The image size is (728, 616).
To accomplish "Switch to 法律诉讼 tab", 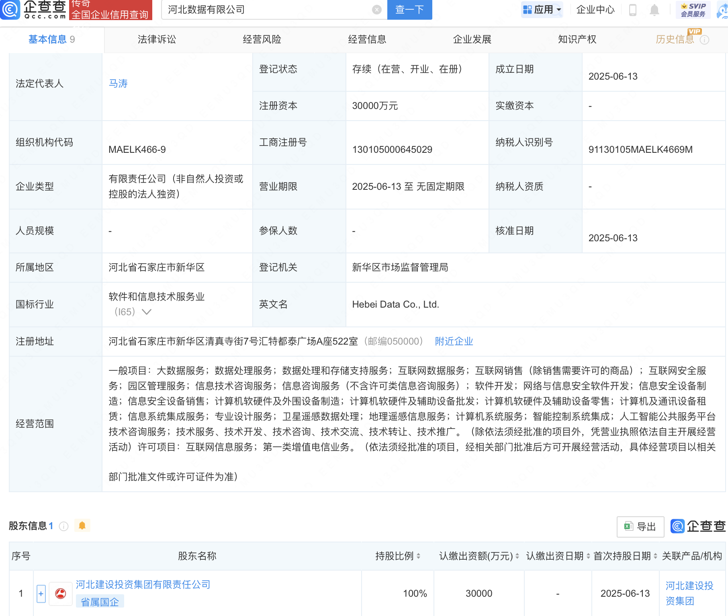I will pyautogui.click(x=157, y=39).
